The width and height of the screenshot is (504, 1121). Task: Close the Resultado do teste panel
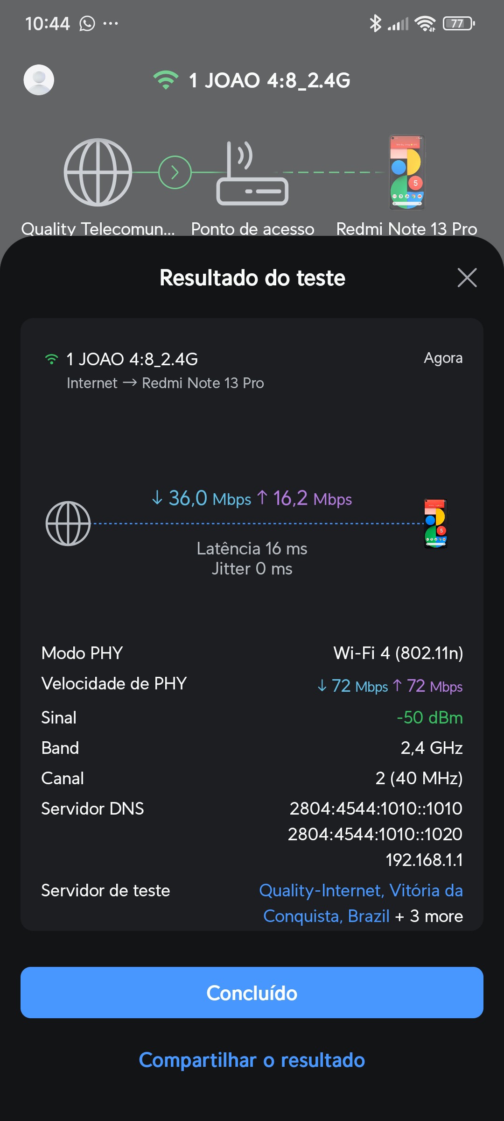pos(467,278)
